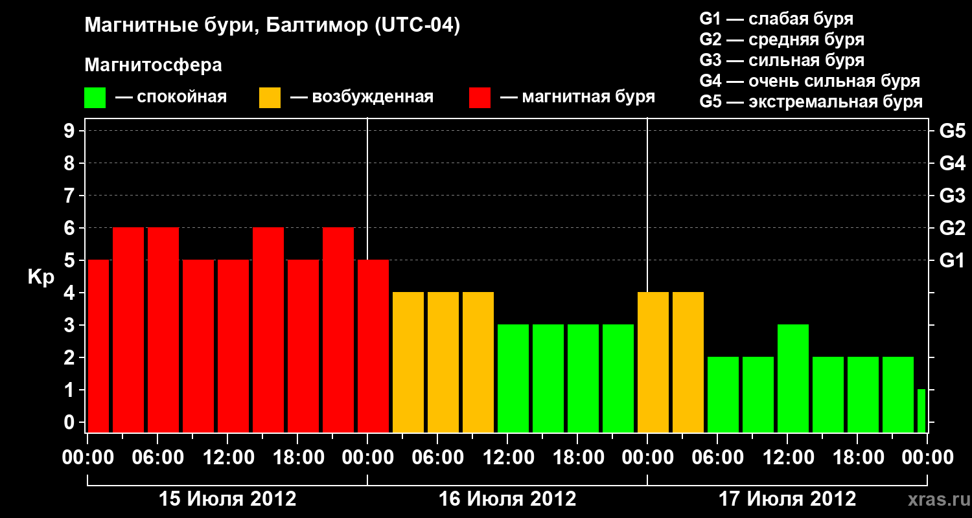Click the 'G5' right axis label
The width and height of the screenshot is (972, 518).
coord(952,131)
